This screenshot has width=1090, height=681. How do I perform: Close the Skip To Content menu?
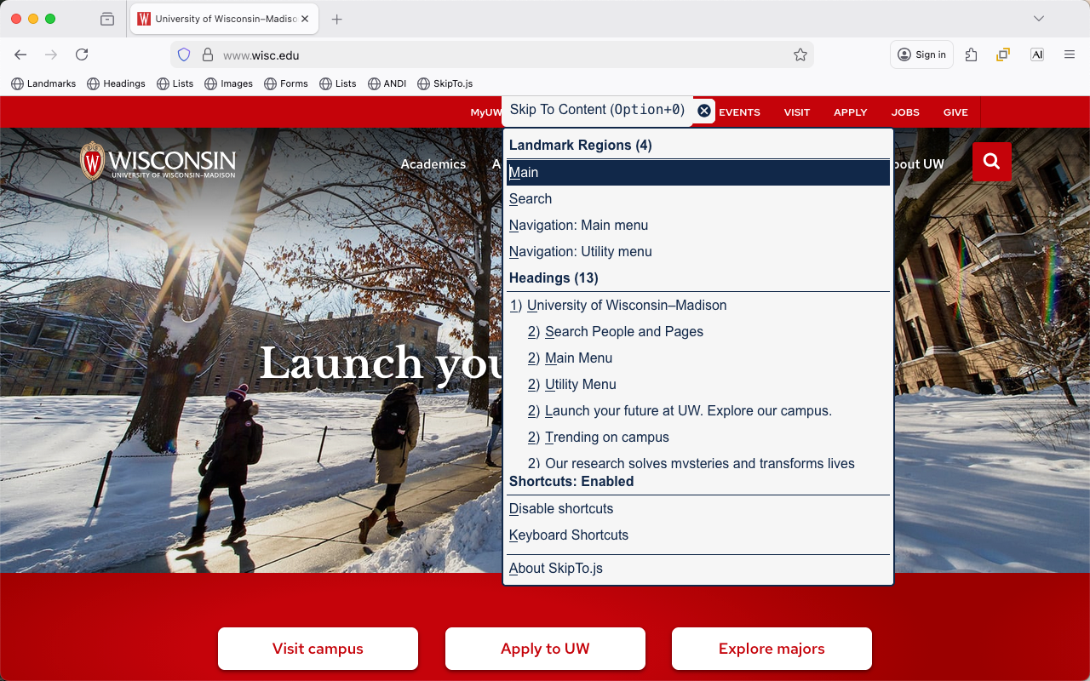pyautogui.click(x=703, y=111)
